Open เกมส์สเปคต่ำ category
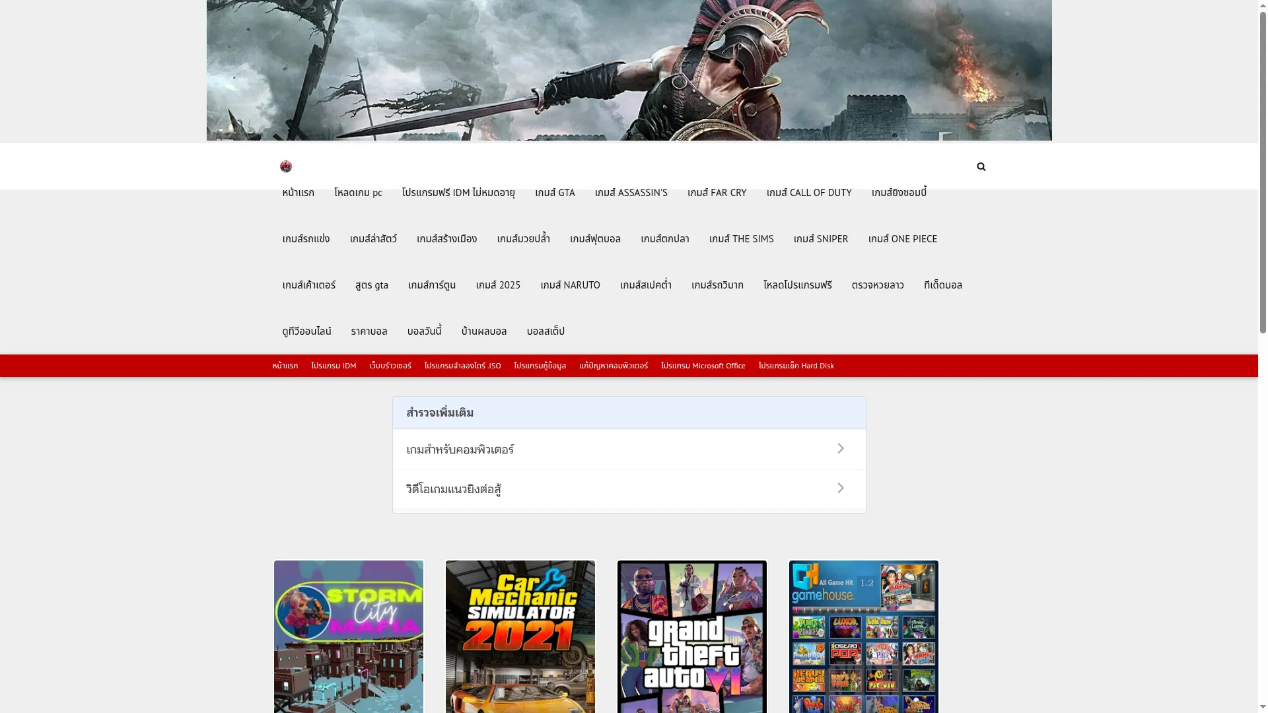Viewport: 1268px width, 713px height. coord(645,285)
